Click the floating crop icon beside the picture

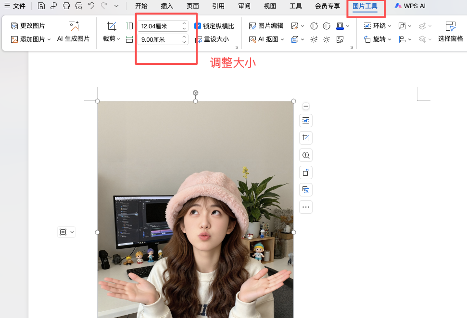click(305, 138)
